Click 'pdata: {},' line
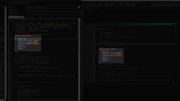This screenshot has width=180, height=101. tap(22, 47)
